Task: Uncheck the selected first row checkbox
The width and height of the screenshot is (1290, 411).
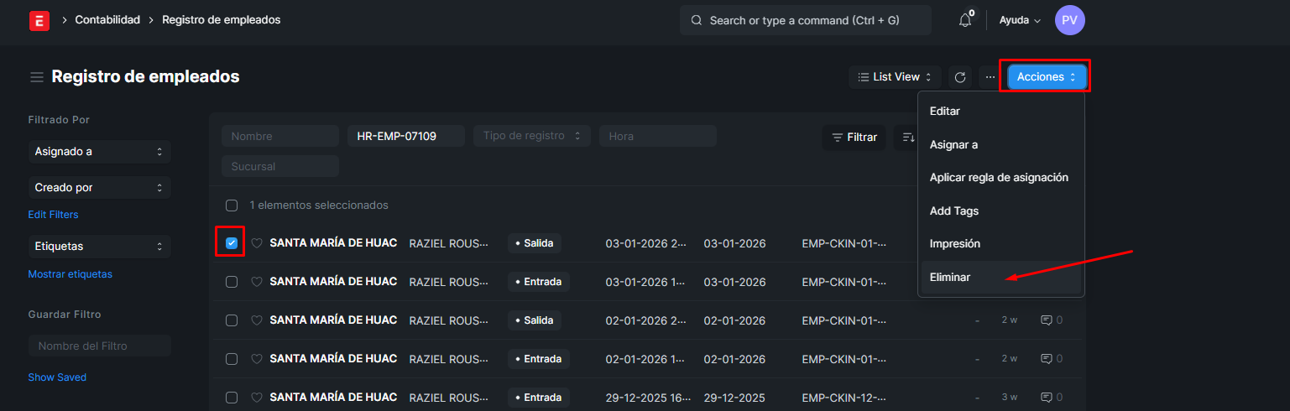Action: (x=232, y=243)
